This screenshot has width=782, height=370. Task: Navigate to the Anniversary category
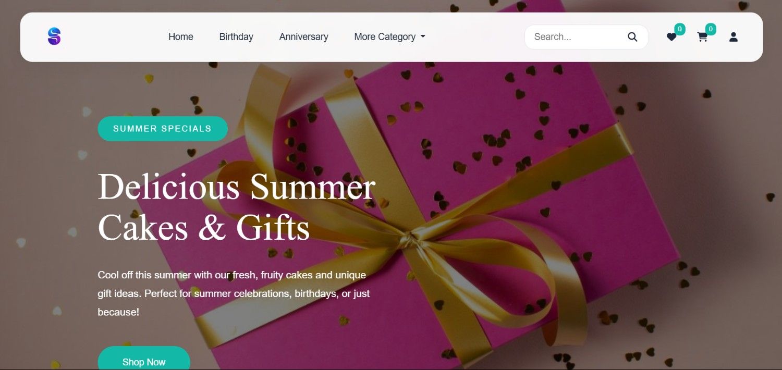click(x=303, y=37)
